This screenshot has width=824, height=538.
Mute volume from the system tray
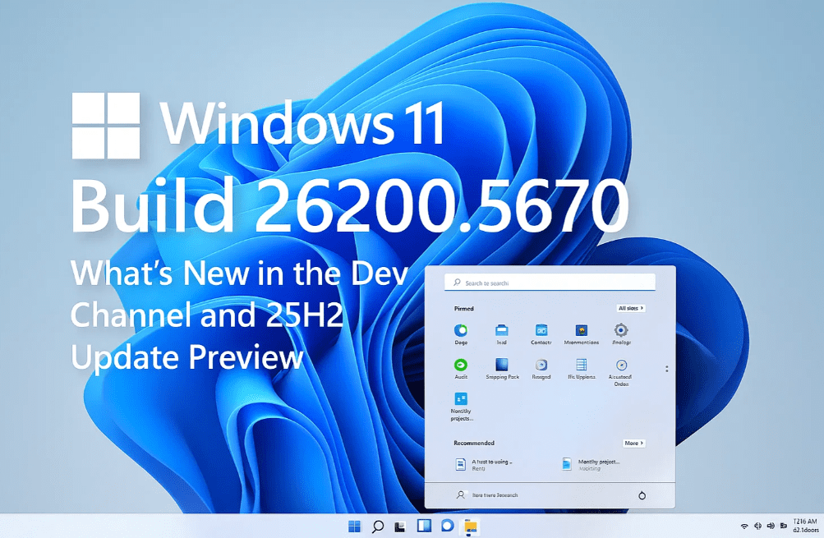771,526
